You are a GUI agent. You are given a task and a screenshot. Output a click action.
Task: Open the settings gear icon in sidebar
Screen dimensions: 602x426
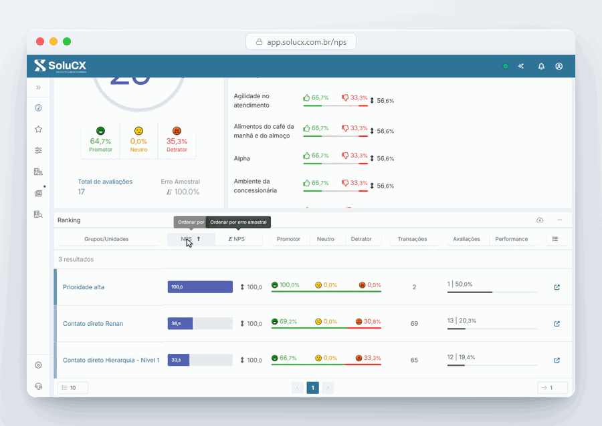38,365
